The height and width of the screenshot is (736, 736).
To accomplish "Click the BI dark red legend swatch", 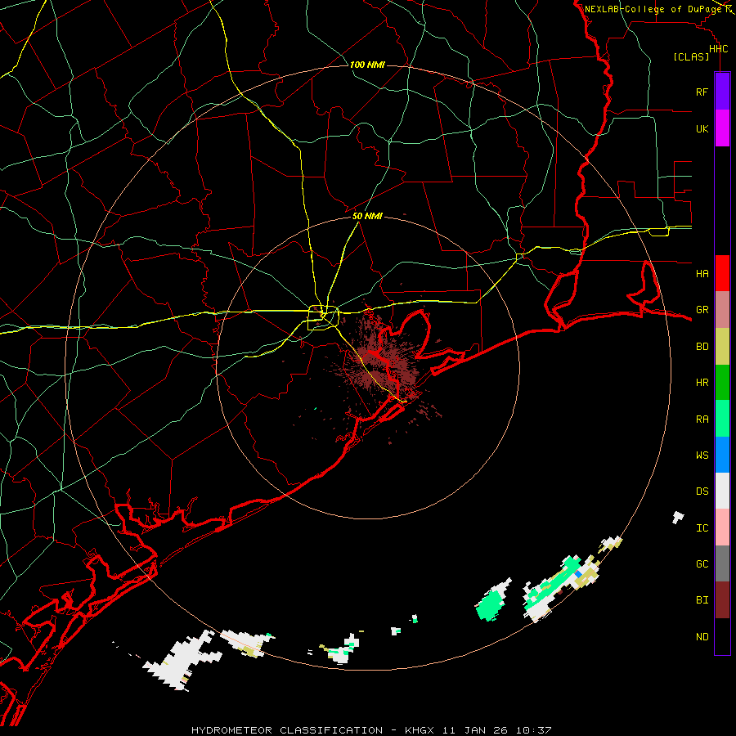I will click(722, 600).
